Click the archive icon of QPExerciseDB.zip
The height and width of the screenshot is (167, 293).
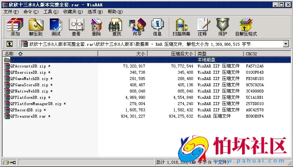click(x=7, y=72)
